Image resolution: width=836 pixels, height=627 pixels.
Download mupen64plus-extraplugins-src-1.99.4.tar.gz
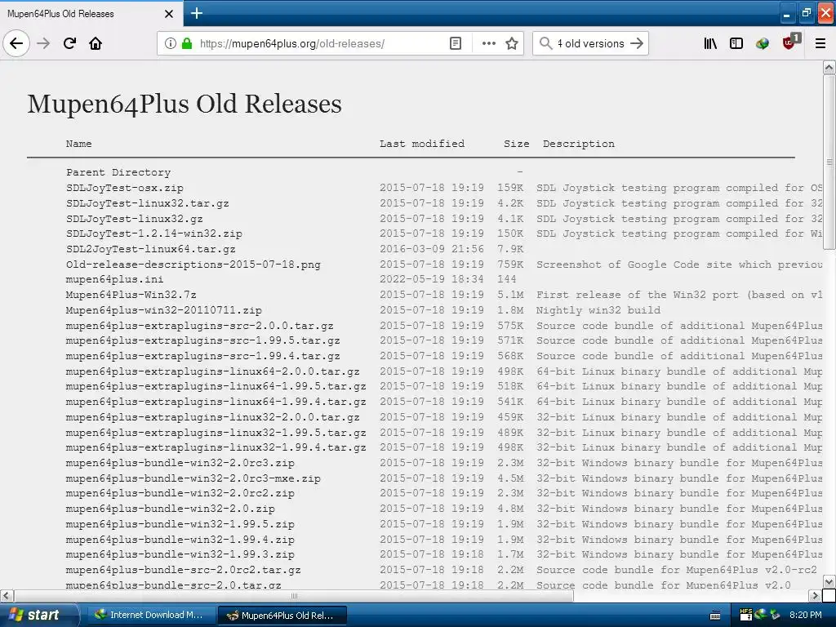point(203,356)
